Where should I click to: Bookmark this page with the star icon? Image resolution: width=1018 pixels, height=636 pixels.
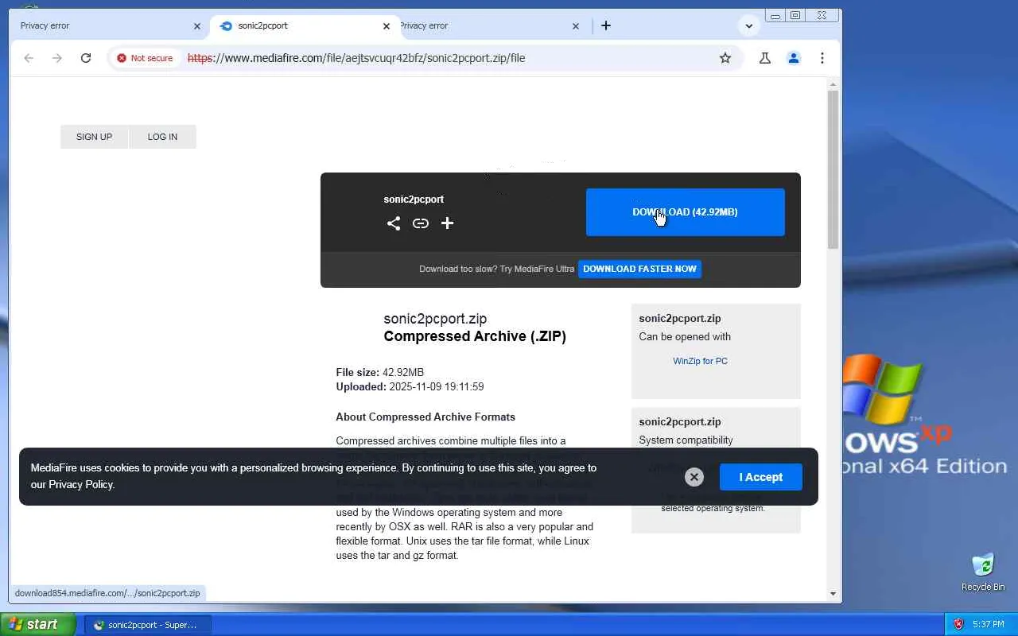point(725,58)
